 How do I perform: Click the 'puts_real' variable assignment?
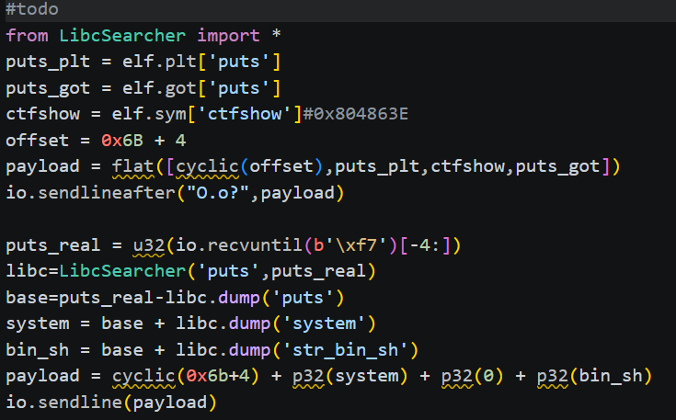pos(53,245)
